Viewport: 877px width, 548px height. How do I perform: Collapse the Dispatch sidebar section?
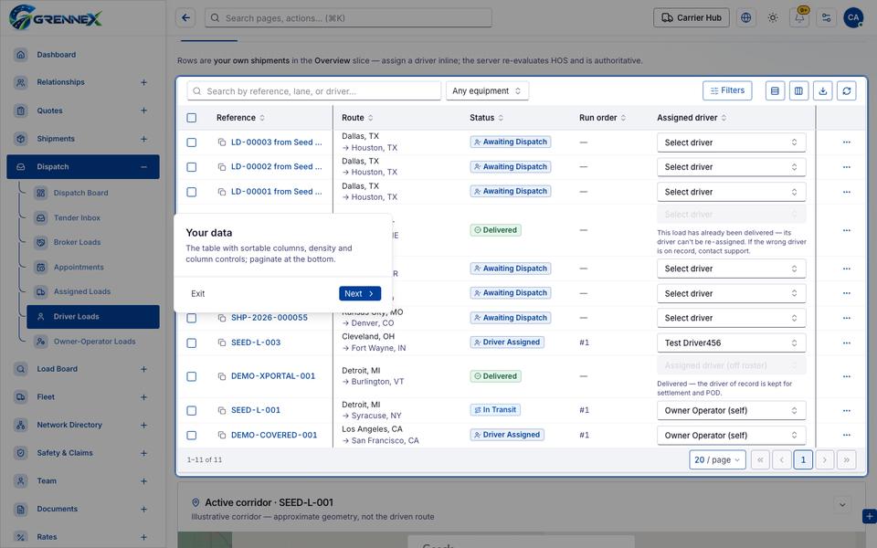[143, 166]
